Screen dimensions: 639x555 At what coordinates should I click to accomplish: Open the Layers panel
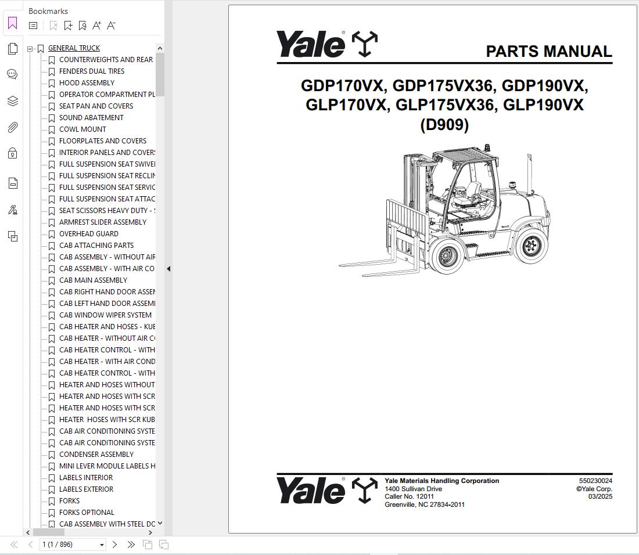pos(12,100)
